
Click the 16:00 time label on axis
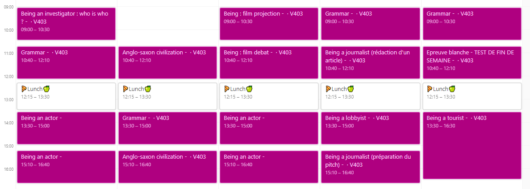(x=8, y=169)
